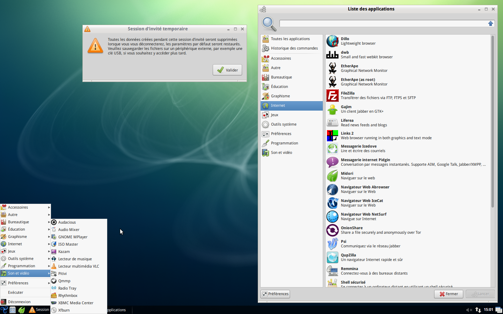This screenshot has width=503, height=314.
Task: Click the Fermer button
Action: coord(449,294)
